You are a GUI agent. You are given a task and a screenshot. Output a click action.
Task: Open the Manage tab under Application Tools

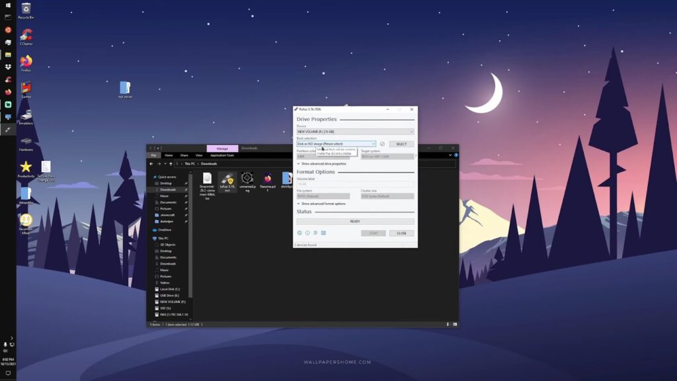coord(221,148)
